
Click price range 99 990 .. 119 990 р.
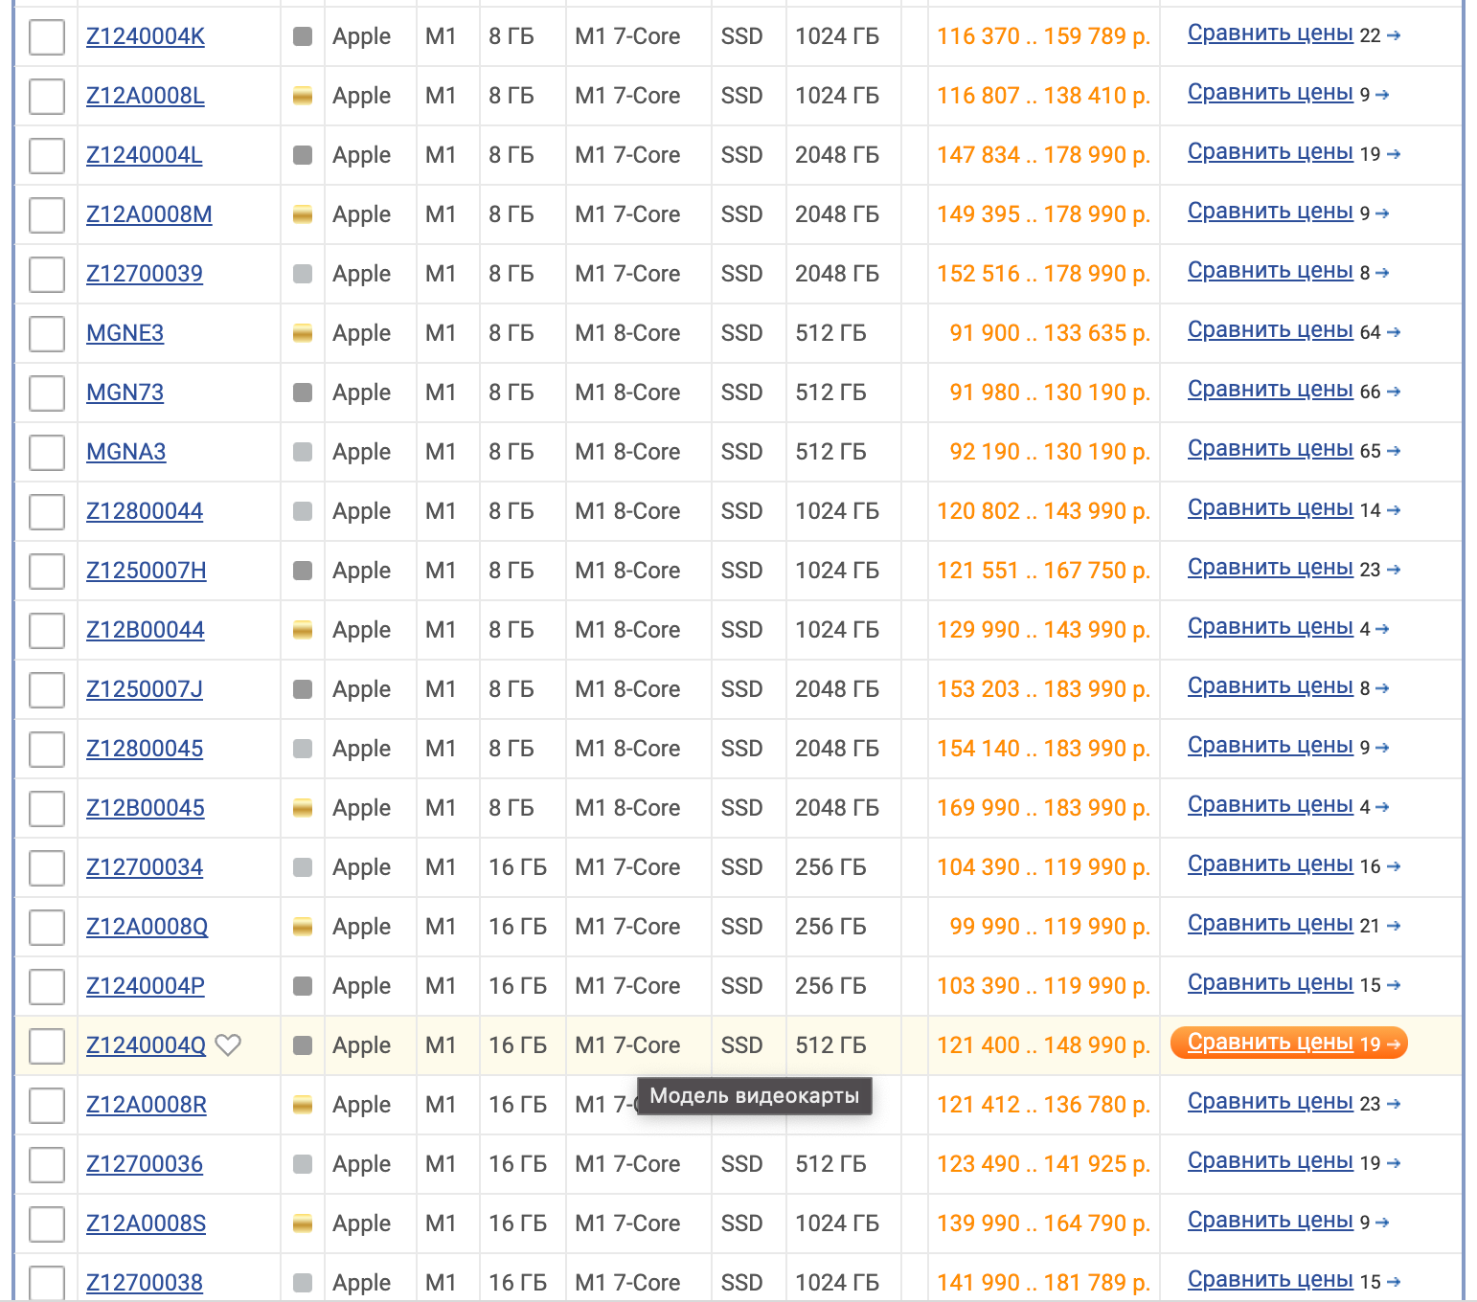[x=1050, y=927]
